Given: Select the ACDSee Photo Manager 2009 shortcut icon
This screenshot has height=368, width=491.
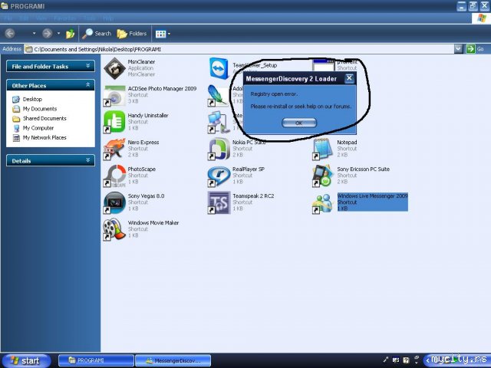Looking at the screenshot, I should point(114,95).
